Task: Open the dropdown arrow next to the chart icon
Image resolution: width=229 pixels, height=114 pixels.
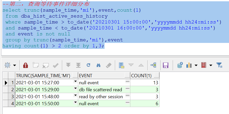Action: coord(196,65)
